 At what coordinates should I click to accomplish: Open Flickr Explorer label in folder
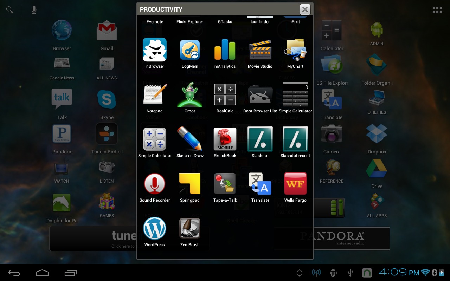190,22
